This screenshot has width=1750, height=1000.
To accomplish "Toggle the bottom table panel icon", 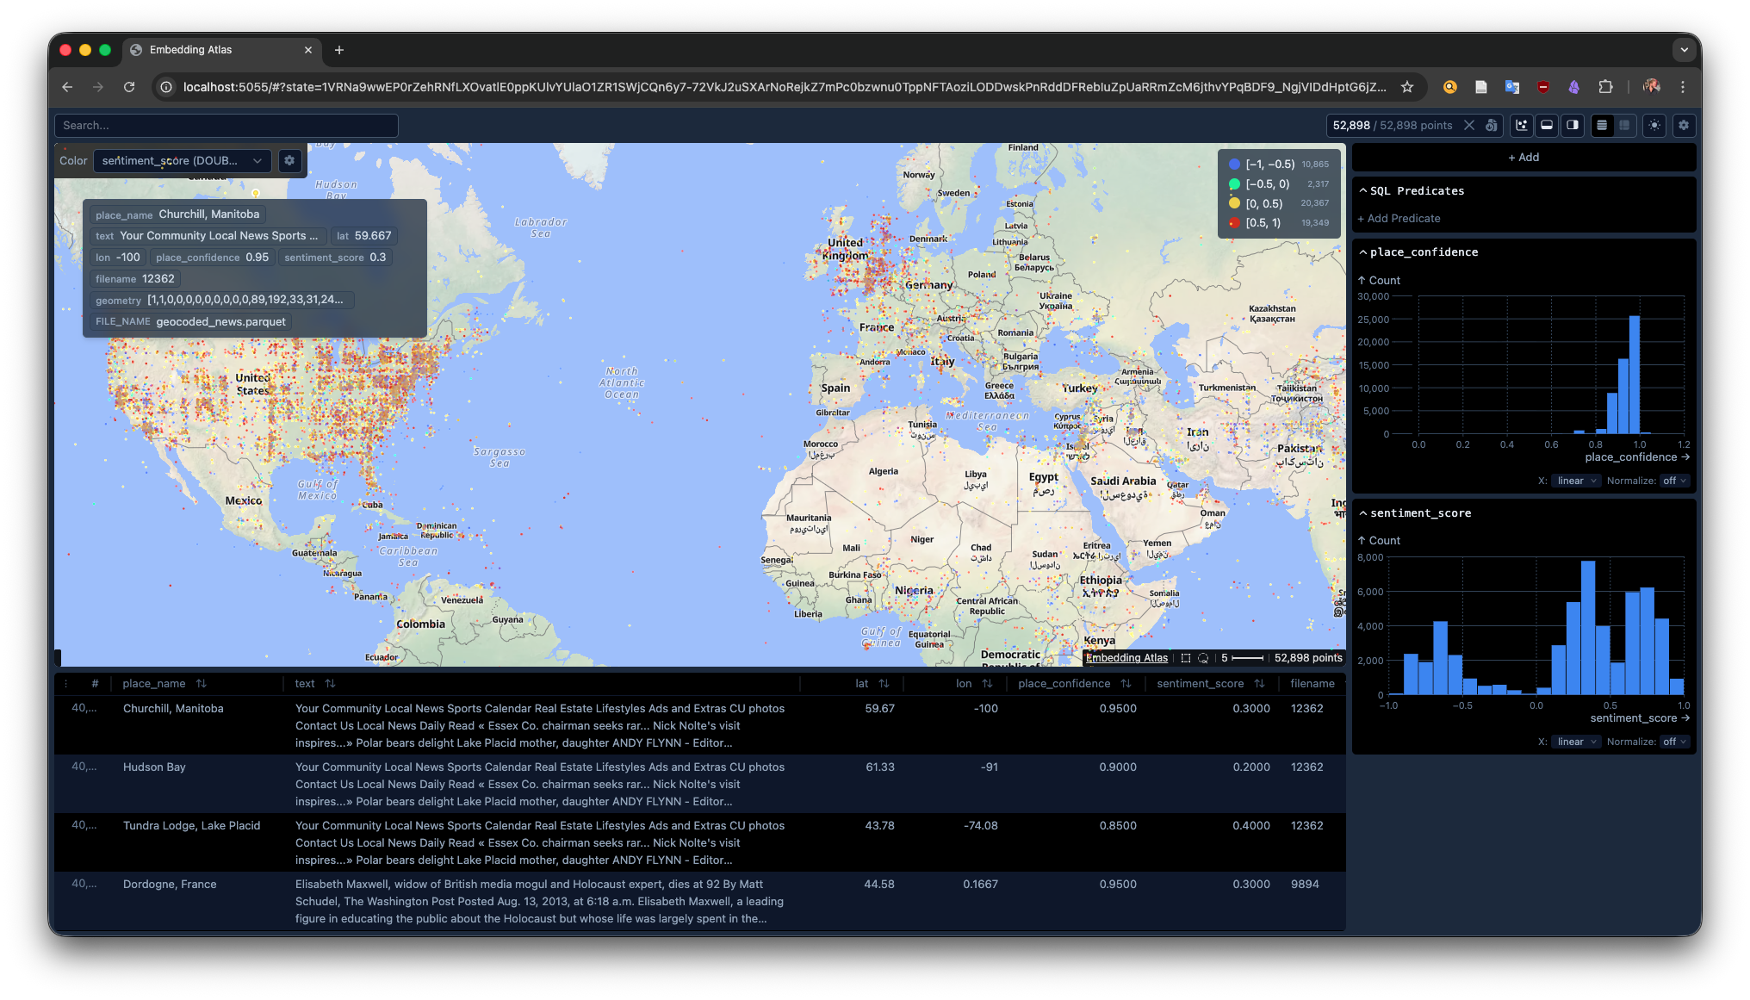I will [x=1547, y=126].
